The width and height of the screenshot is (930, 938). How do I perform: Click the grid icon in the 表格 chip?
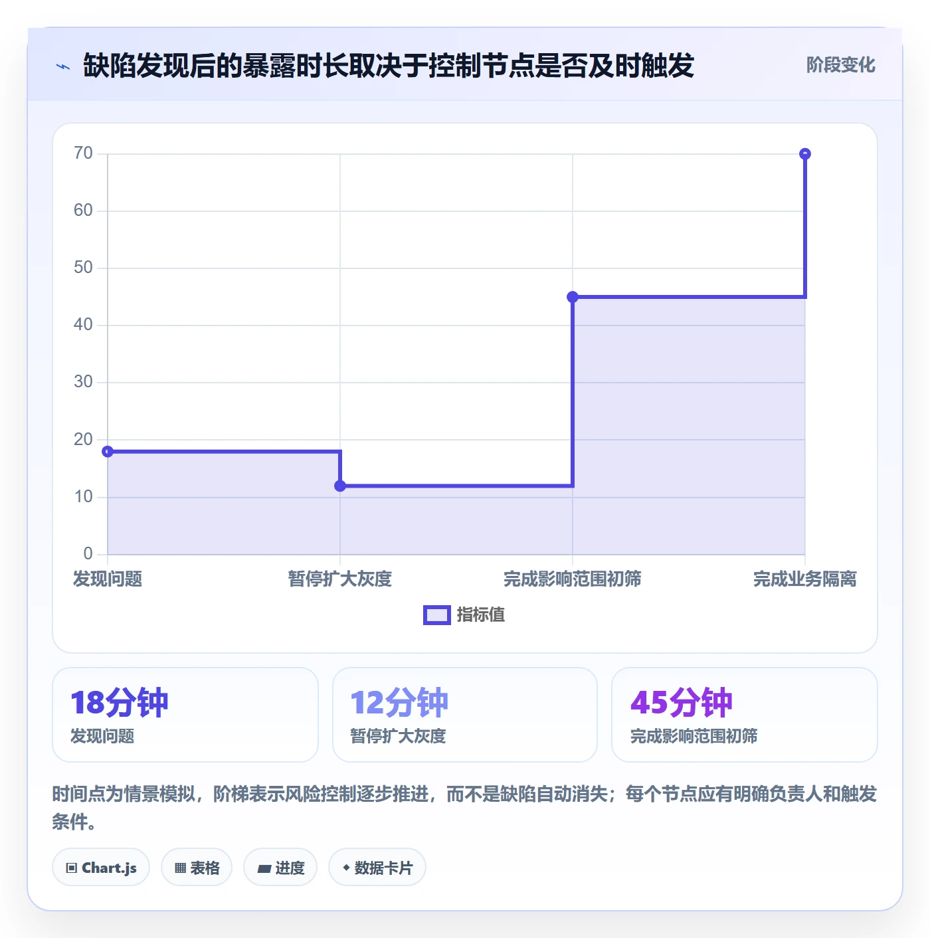pos(180,868)
